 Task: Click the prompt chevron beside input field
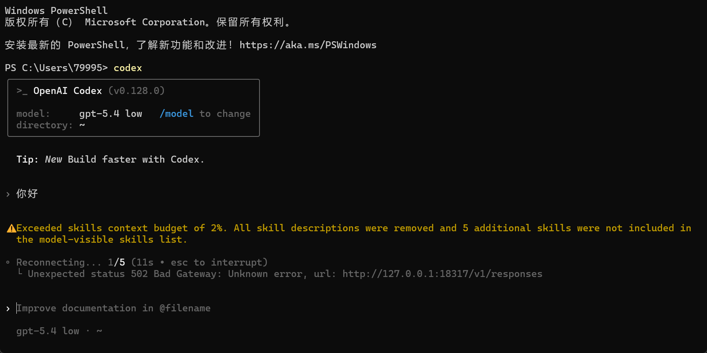pos(8,308)
